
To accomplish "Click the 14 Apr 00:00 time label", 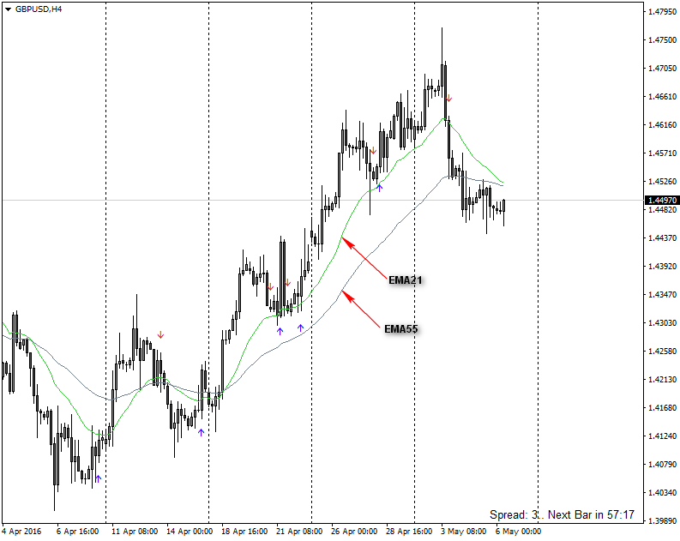I will click(x=190, y=532).
